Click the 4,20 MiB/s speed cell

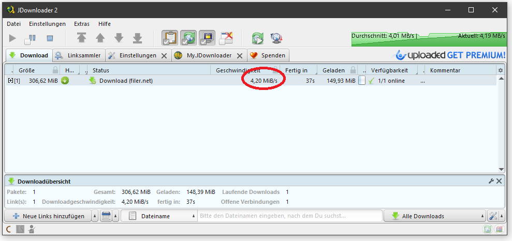(x=264, y=81)
